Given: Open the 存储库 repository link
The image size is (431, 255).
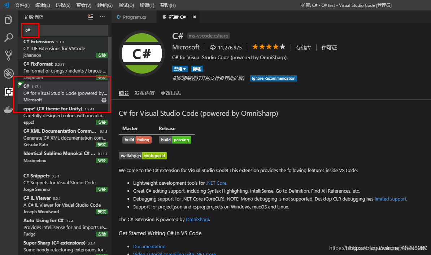Looking at the screenshot, I should pos(304,48).
